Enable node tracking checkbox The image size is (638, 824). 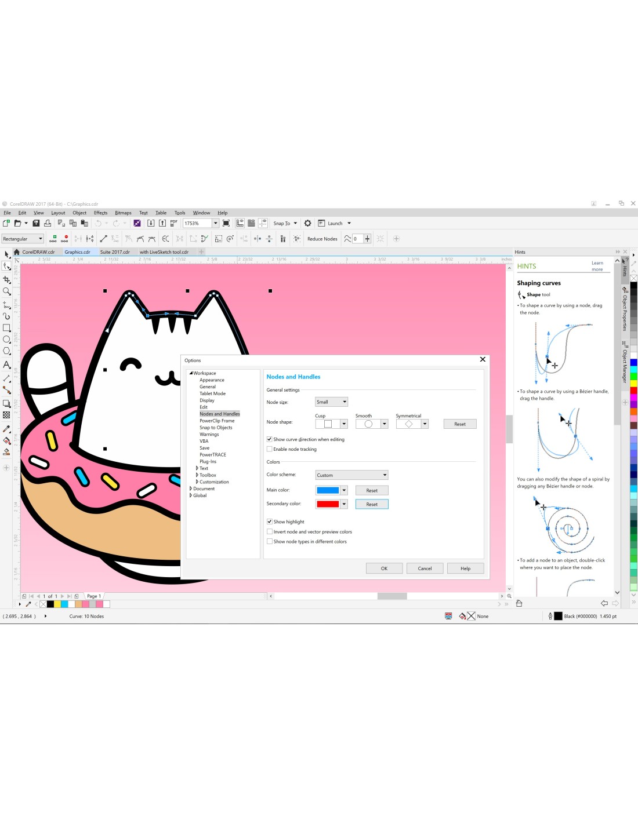click(x=269, y=449)
